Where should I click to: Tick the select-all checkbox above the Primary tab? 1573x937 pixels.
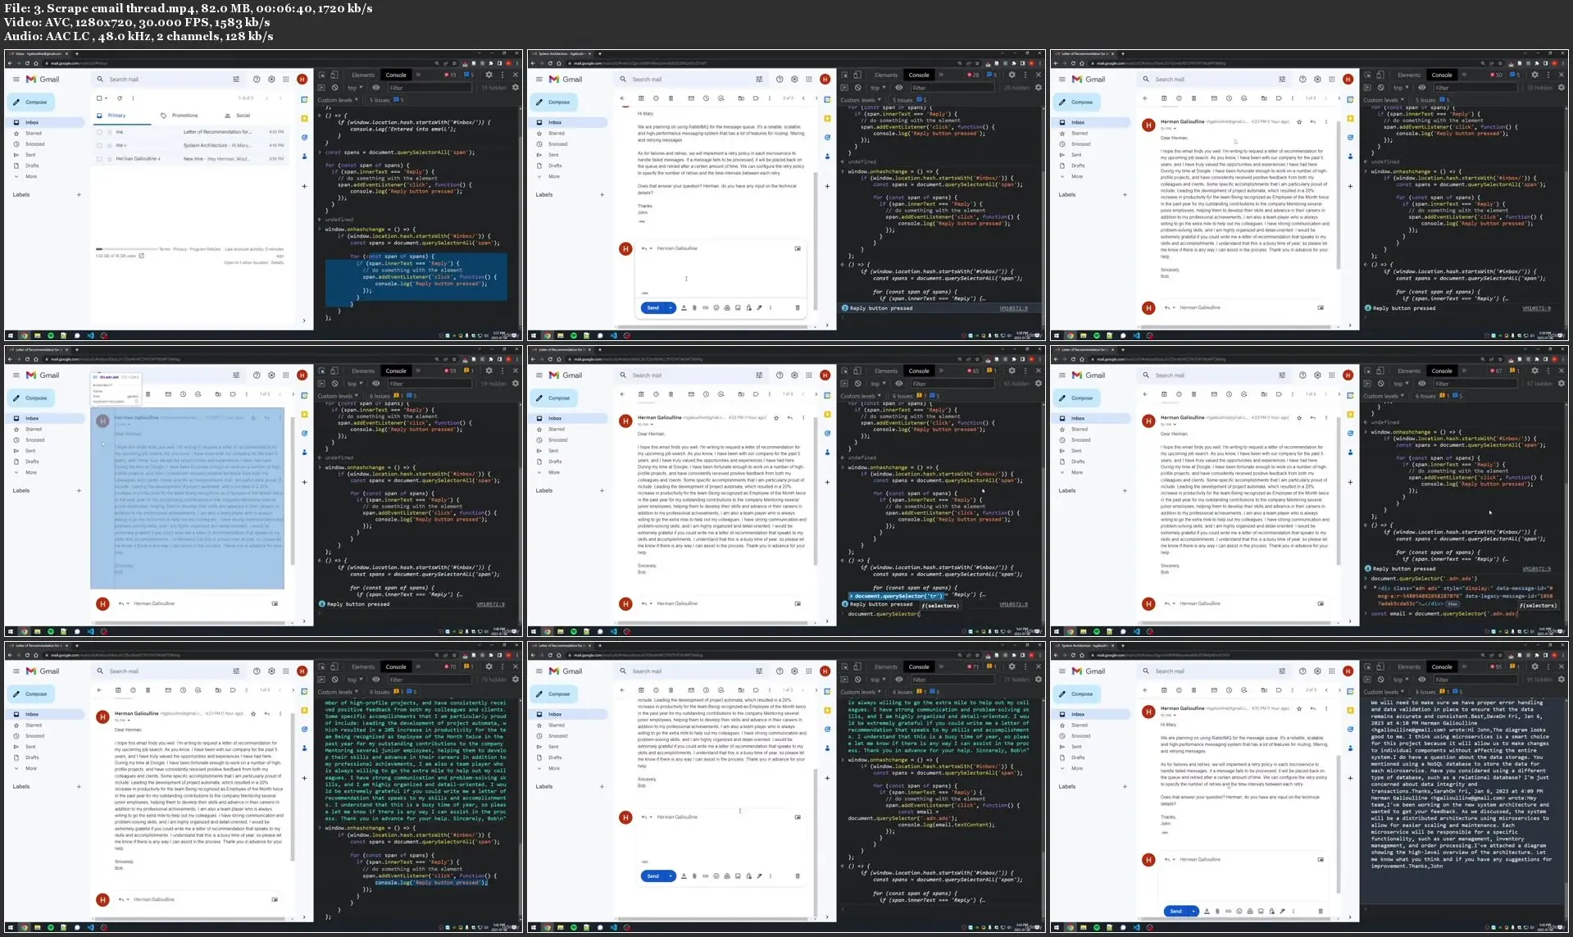98,98
